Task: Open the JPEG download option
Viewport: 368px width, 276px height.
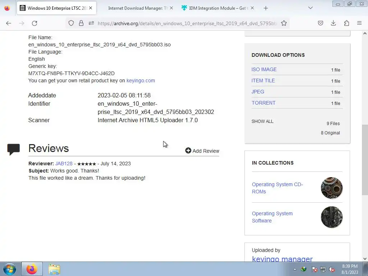Action: [x=258, y=92]
